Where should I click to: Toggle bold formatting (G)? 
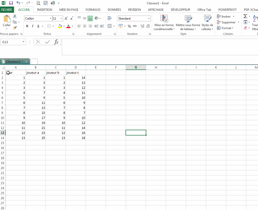[27, 26]
